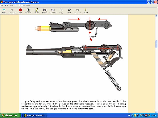Click the scrollbar up arrow
The width and height of the screenshot is (158, 118).
click(156, 15)
